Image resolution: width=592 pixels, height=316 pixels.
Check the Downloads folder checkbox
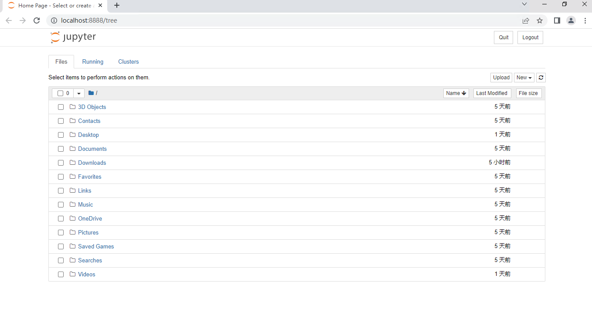pyautogui.click(x=61, y=163)
